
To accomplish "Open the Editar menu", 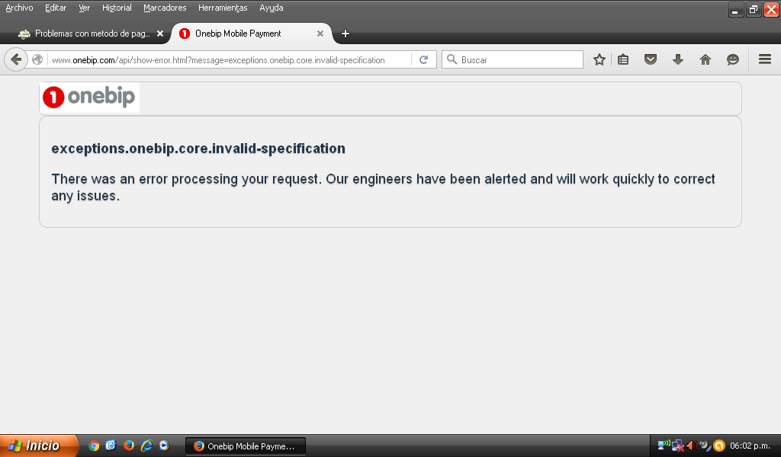I will (55, 8).
